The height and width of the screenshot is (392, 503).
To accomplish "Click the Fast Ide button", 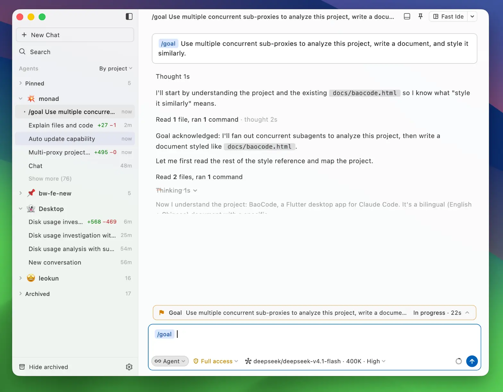I will pos(448,17).
